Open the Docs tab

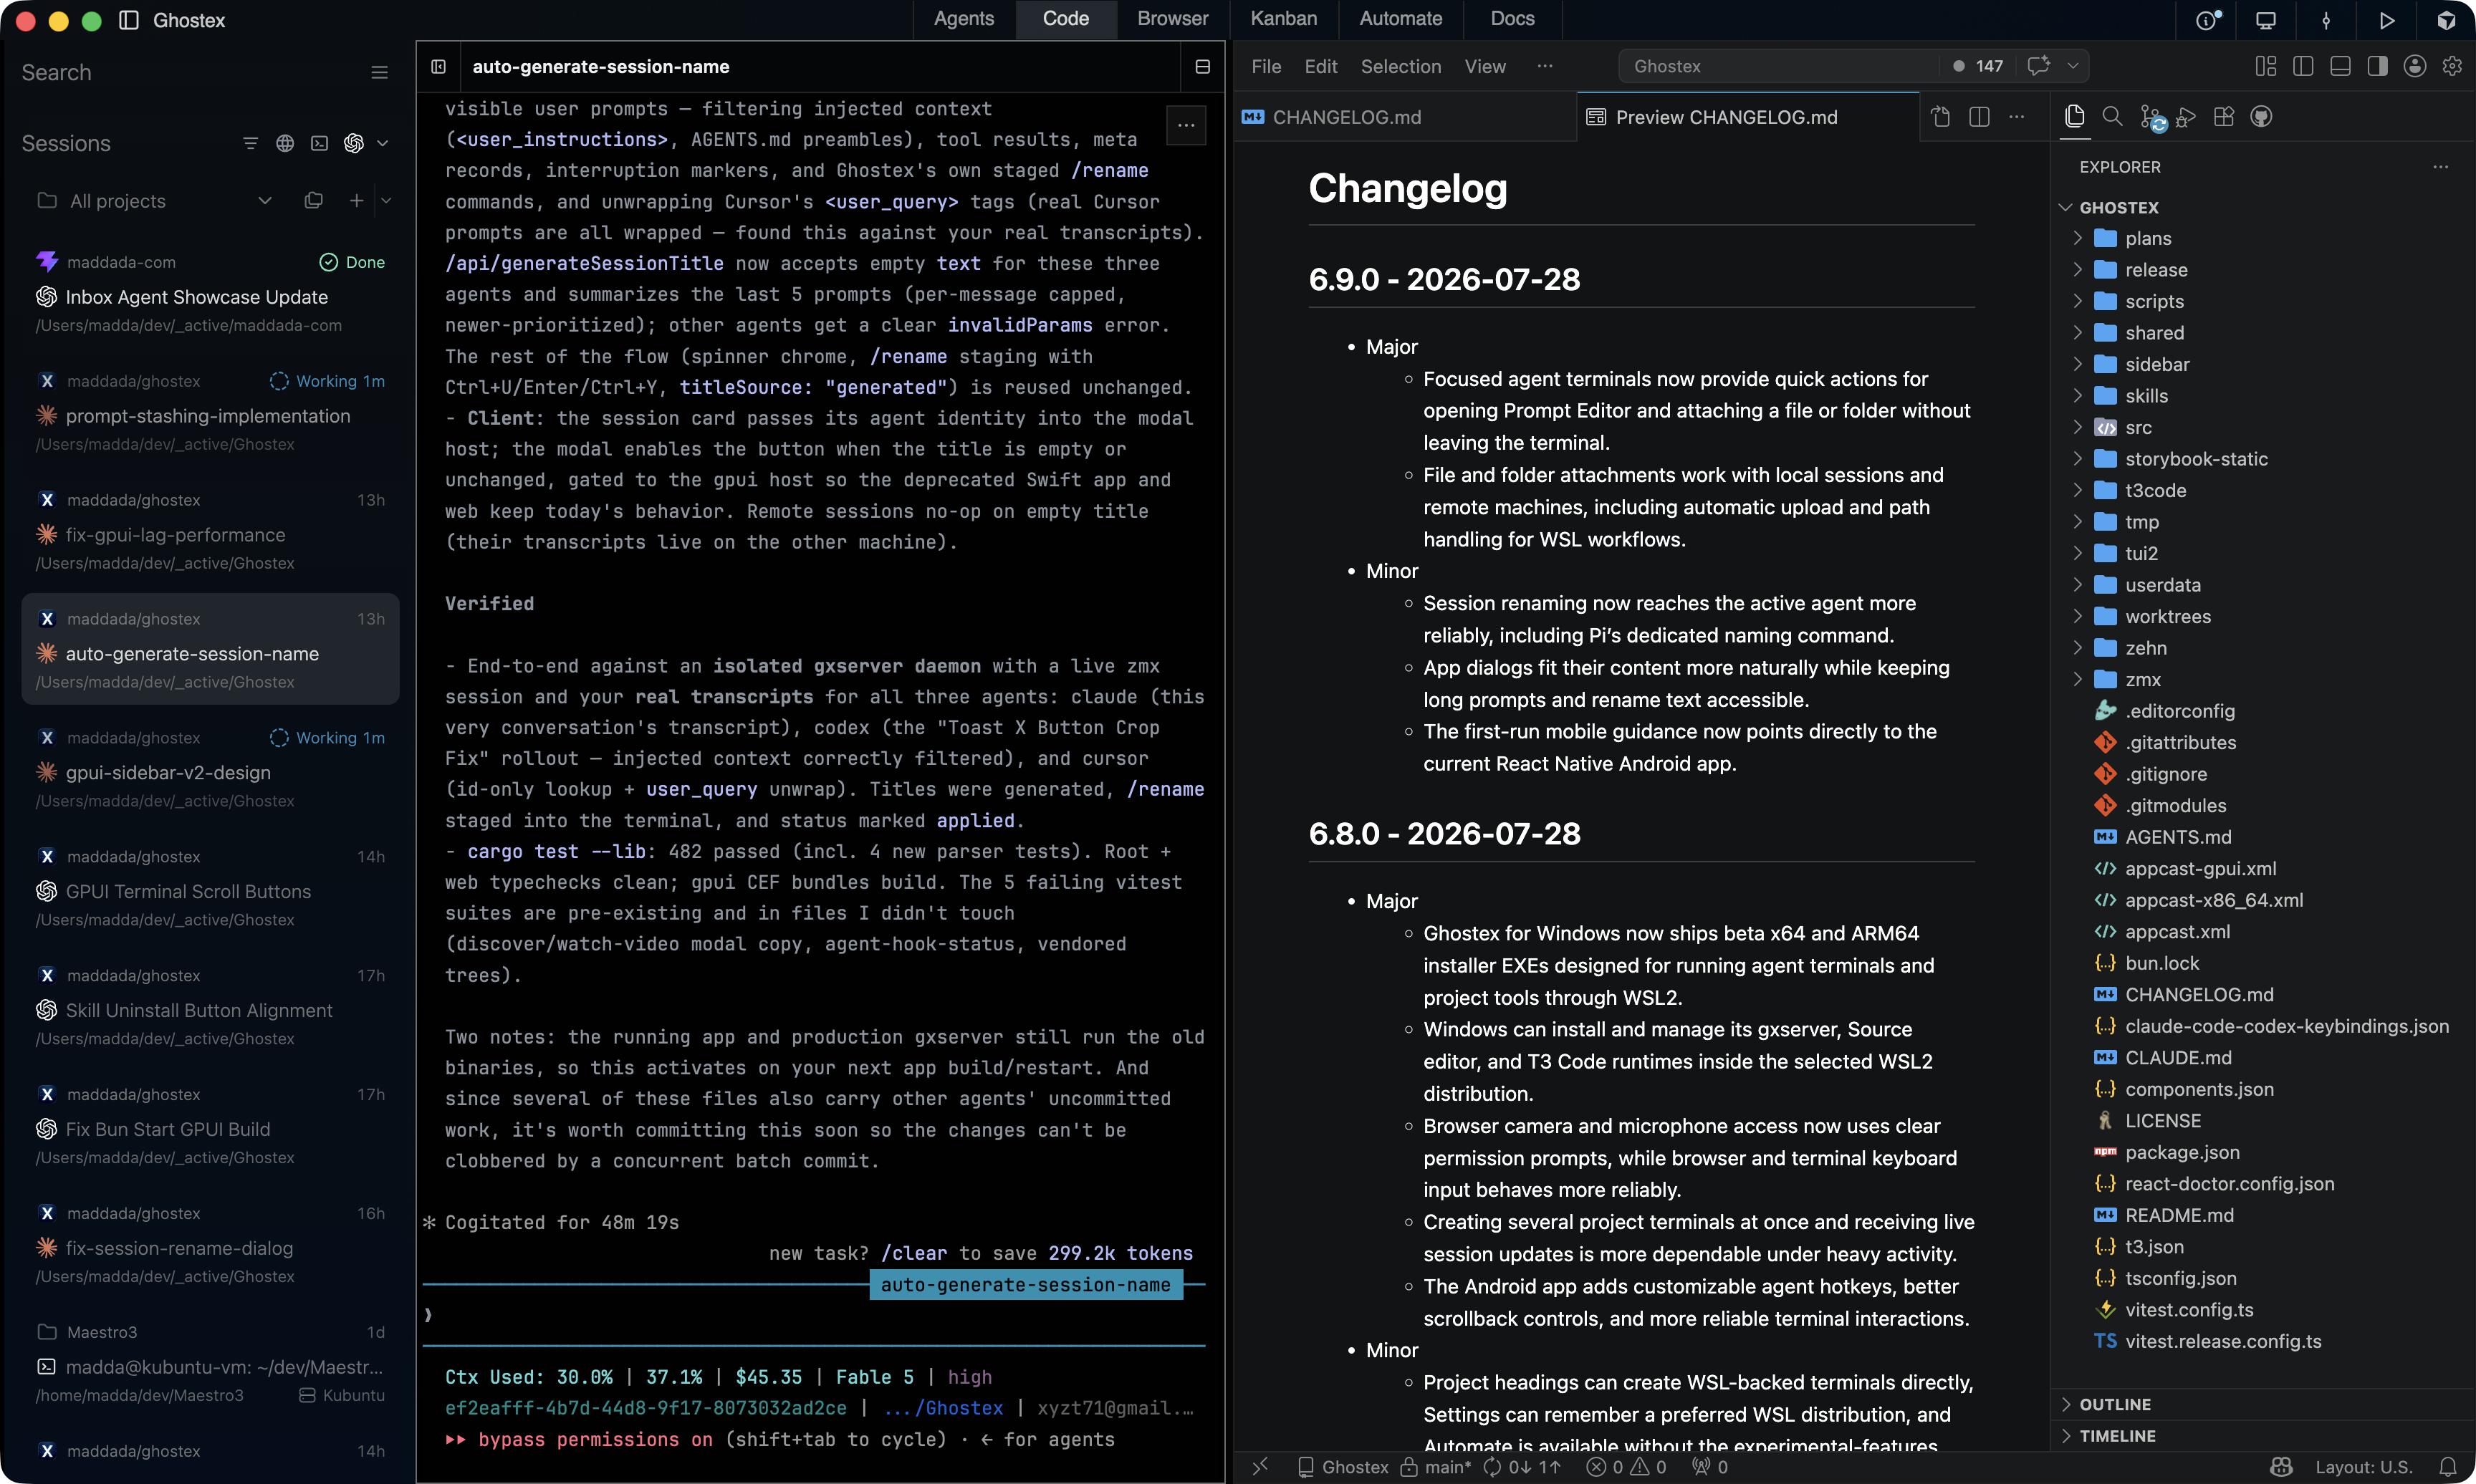click(1512, 19)
